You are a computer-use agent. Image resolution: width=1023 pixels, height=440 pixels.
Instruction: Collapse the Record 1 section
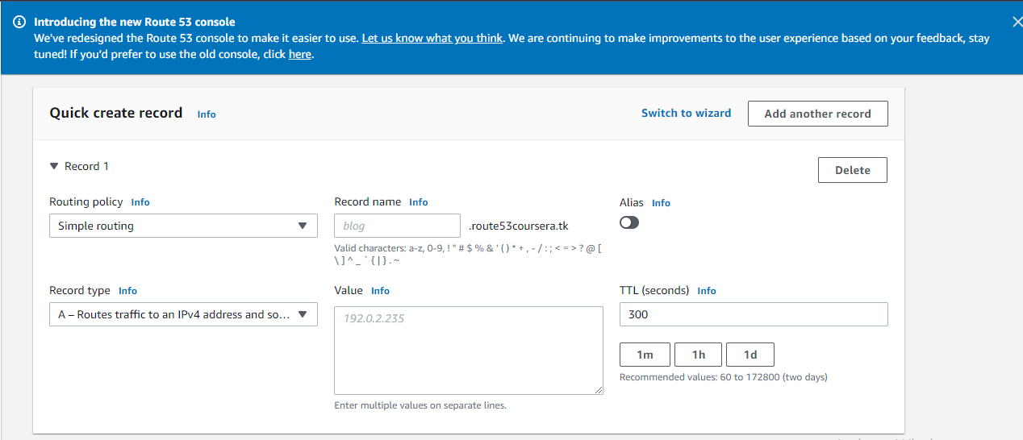[54, 166]
